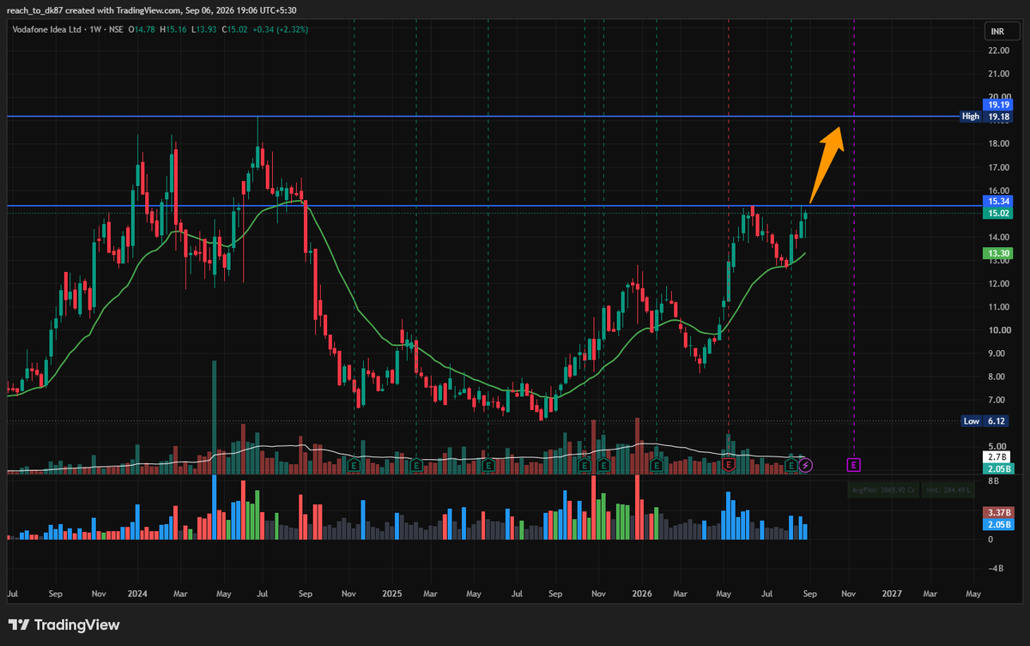This screenshot has width=1030, height=646.
Task: Click the green earnings E marker near November 2024
Action: click(354, 464)
